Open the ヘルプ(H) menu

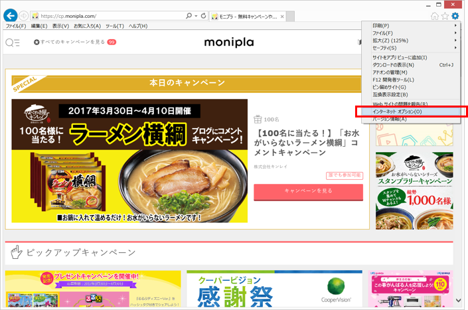(x=138, y=26)
